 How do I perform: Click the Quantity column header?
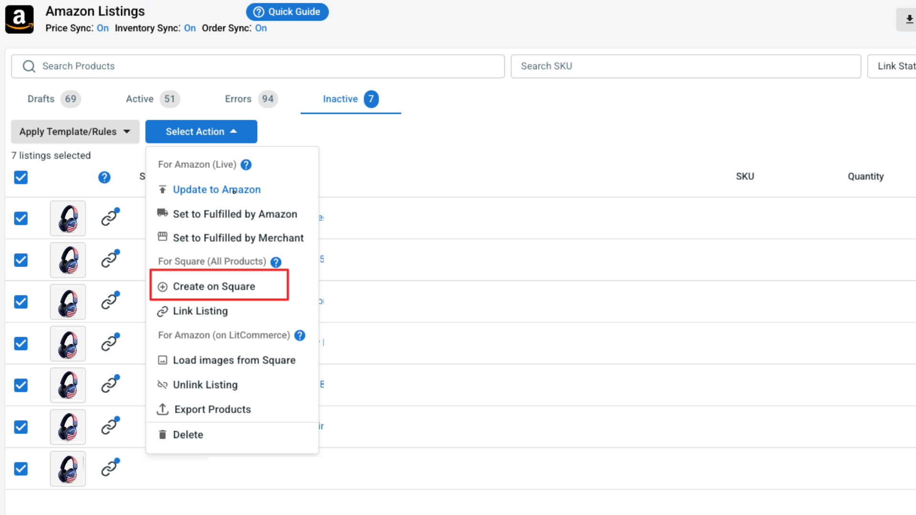[866, 176]
